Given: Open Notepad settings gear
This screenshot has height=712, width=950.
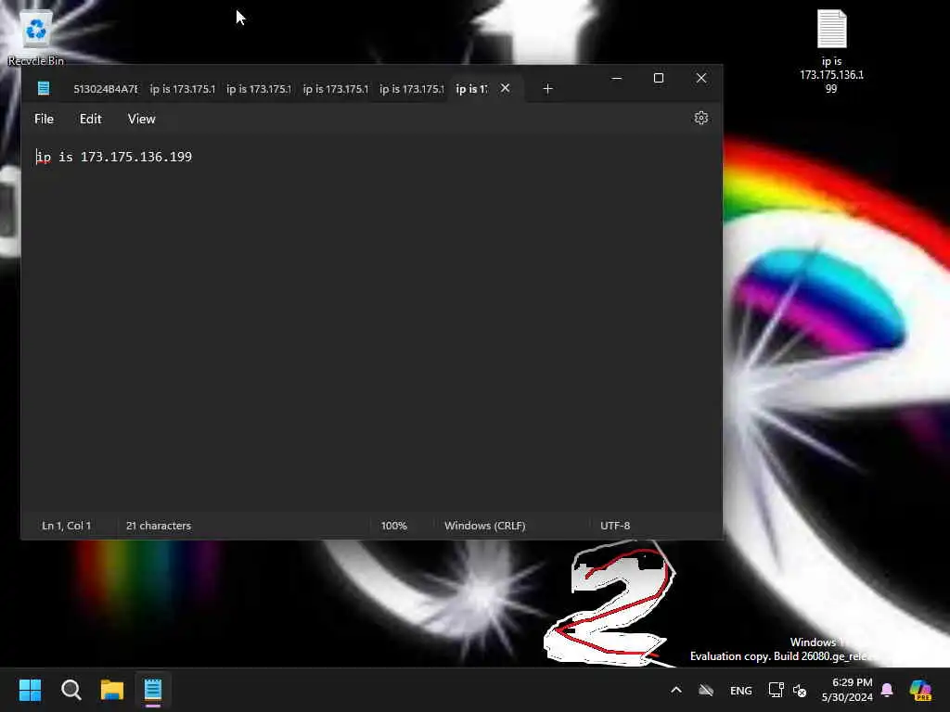Looking at the screenshot, I should (x=701, y=118).
